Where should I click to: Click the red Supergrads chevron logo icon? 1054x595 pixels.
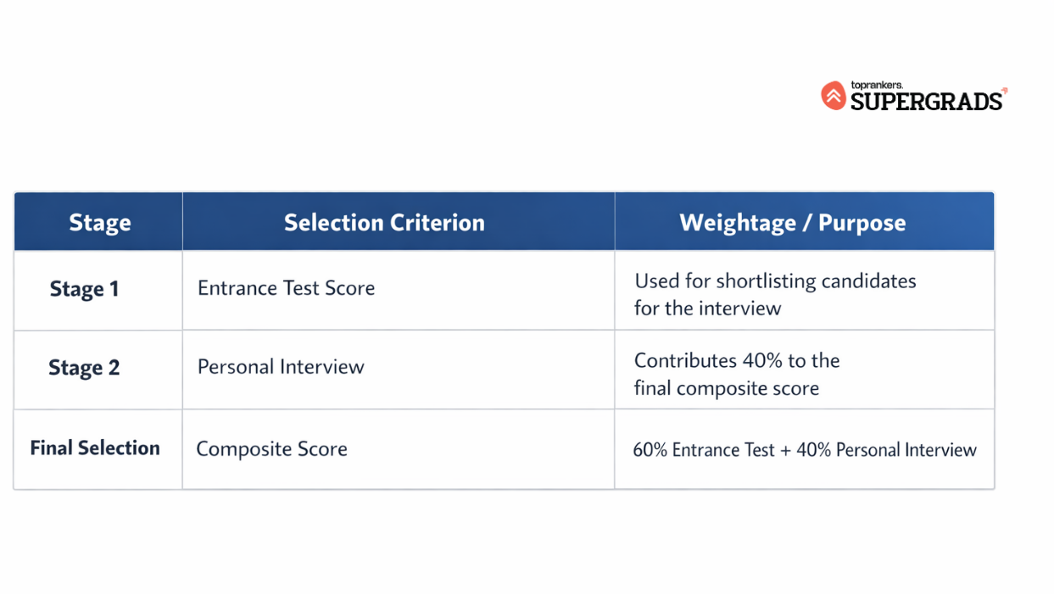pos(834,96)
